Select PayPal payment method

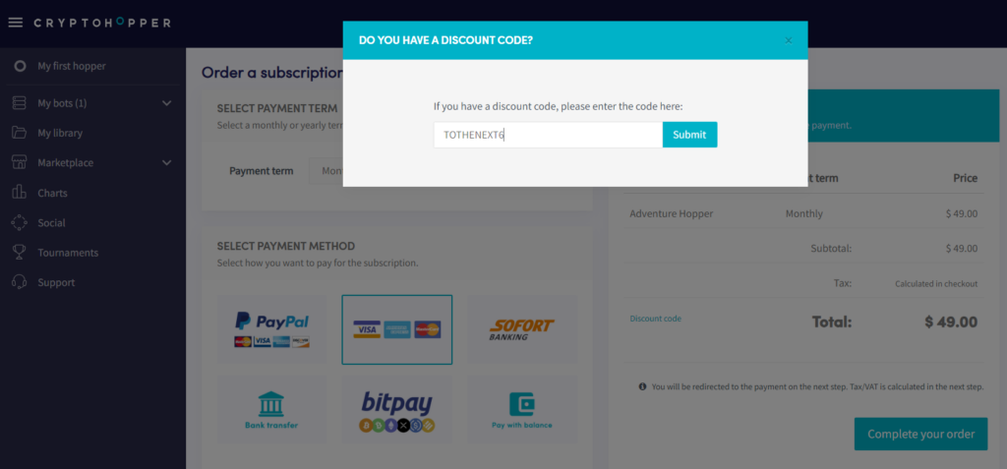271,329
